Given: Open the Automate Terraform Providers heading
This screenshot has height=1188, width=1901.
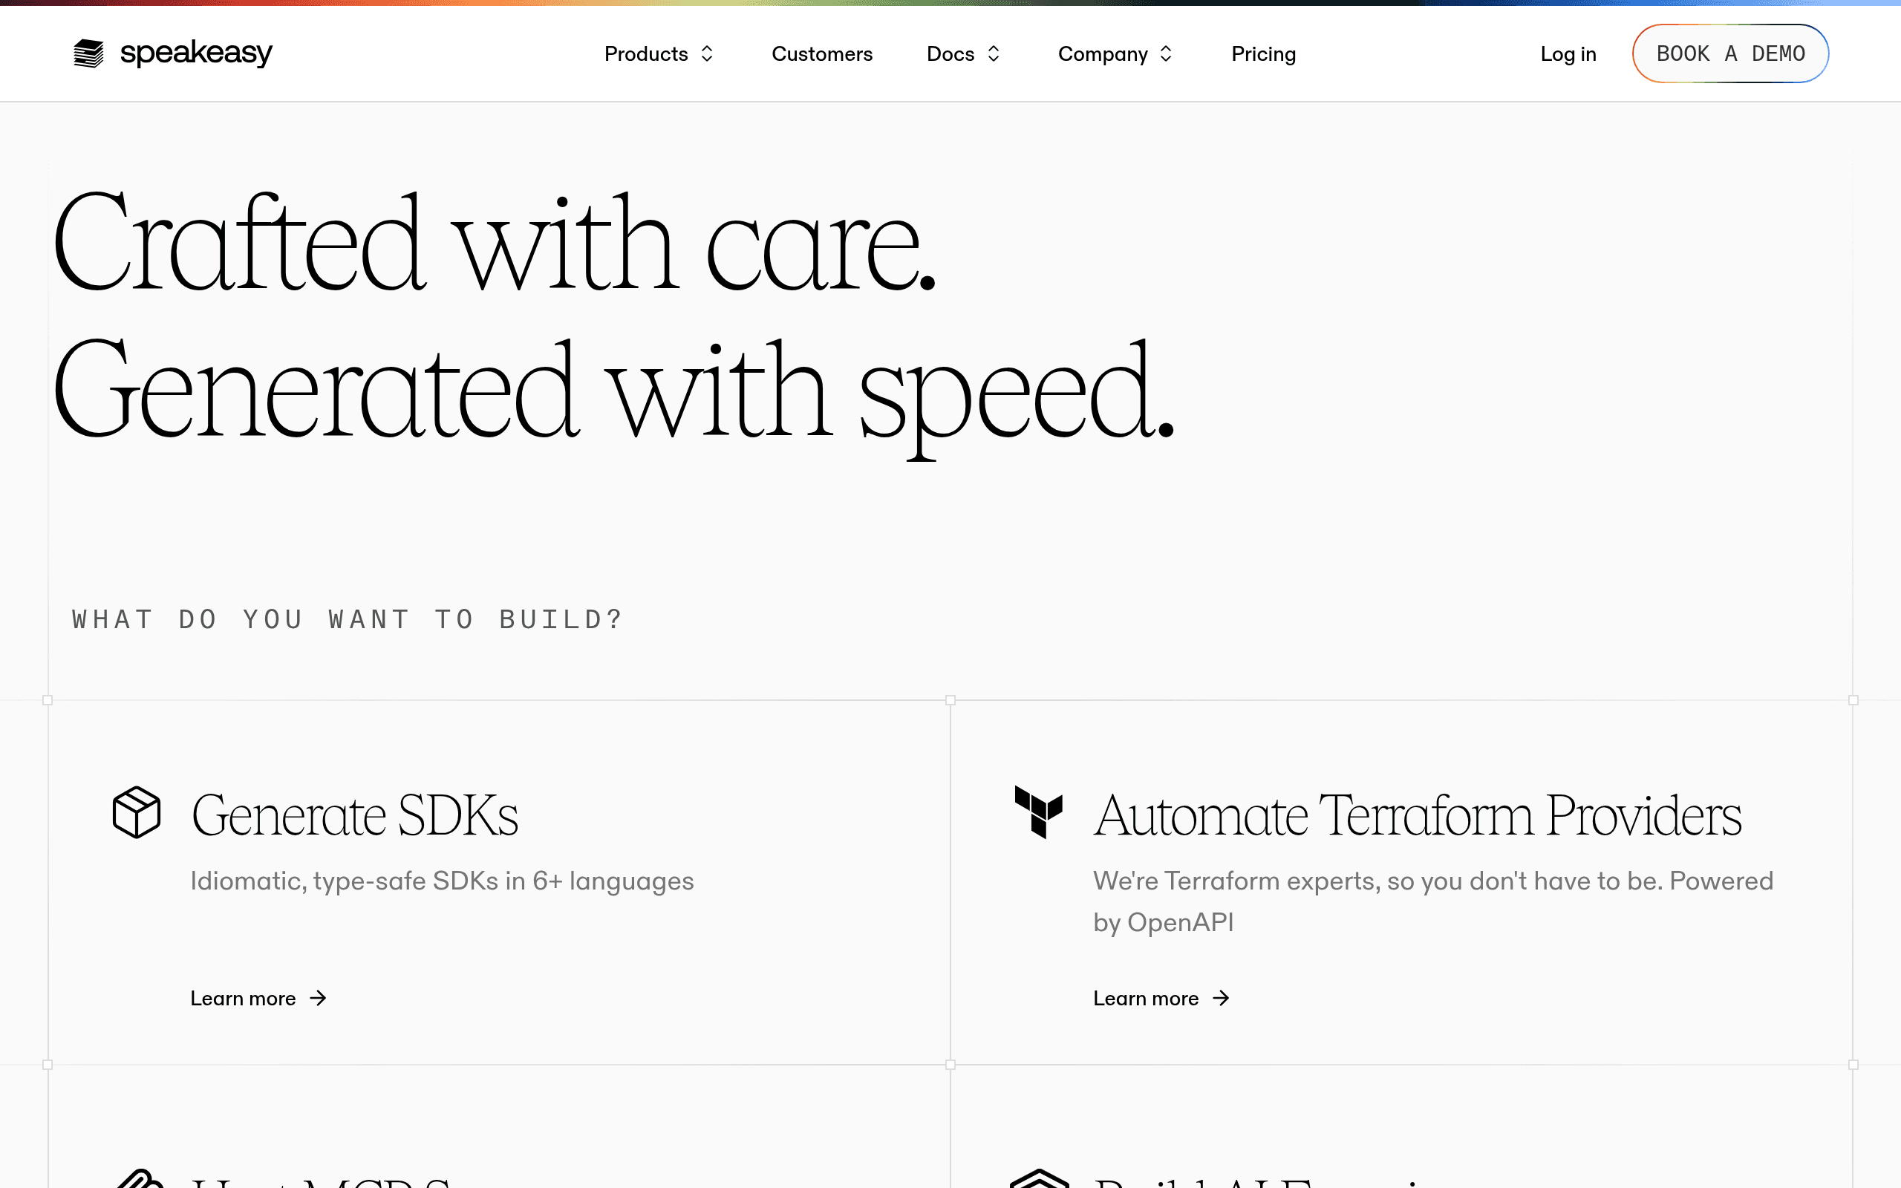Looking at the screenshot, I should click(1417, 815).
